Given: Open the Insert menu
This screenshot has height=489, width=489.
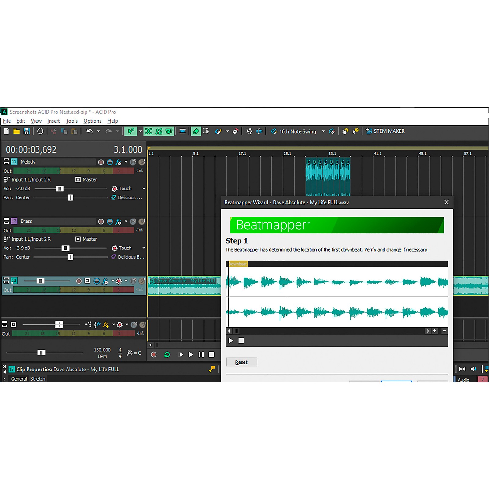Looking at the screenshot, I should 53,121.
